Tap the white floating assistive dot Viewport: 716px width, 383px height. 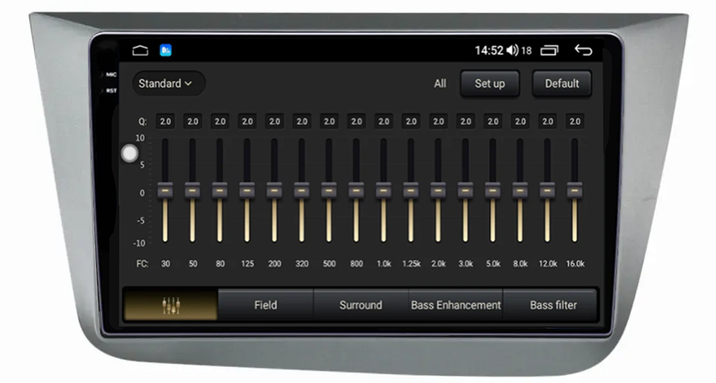130,153
